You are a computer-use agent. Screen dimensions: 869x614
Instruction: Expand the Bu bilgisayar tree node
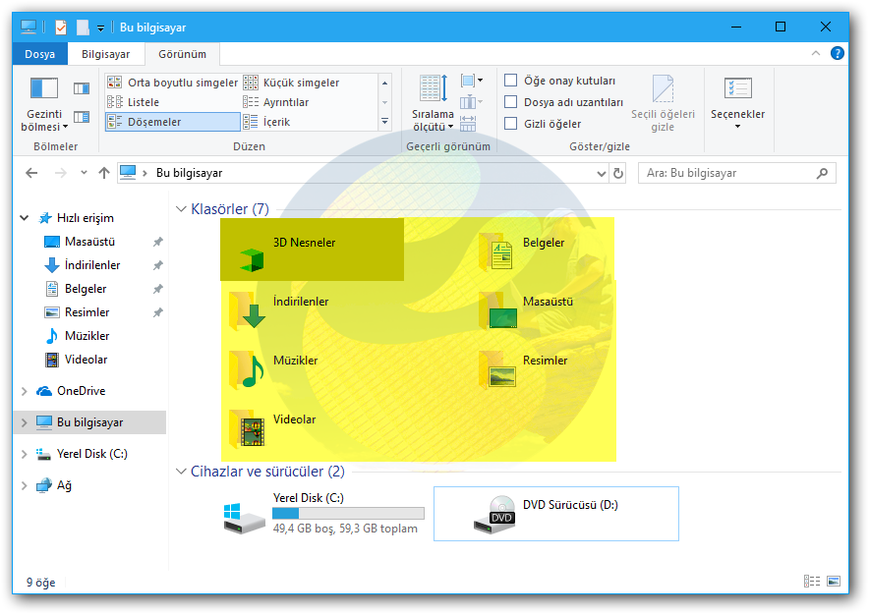(x=25, y=423)
